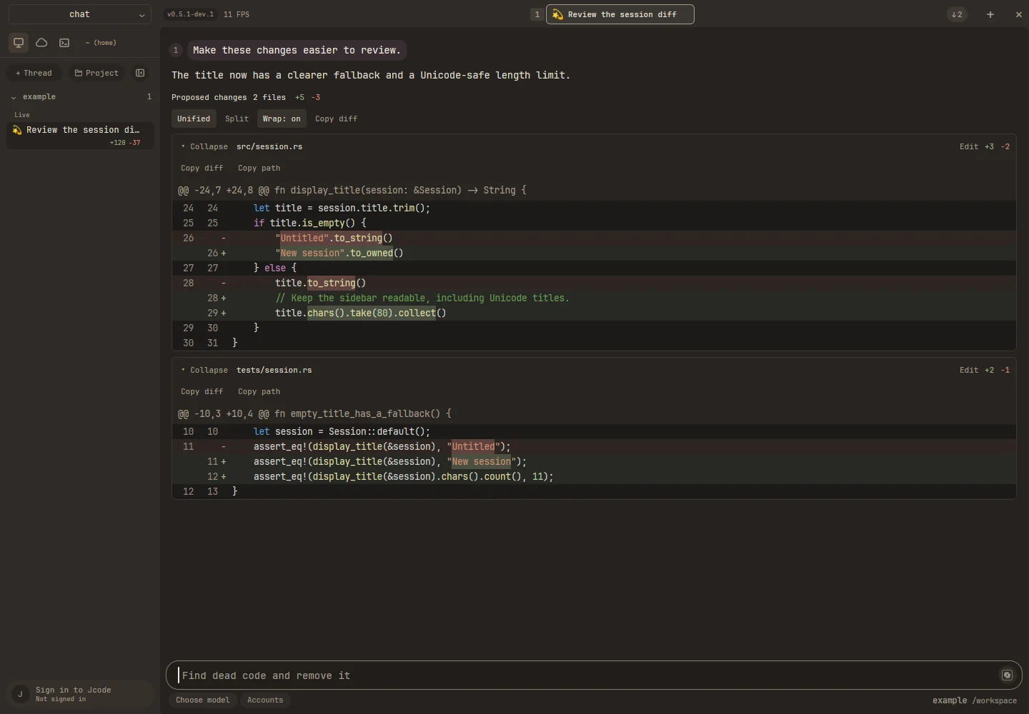The height and width of the screenshot is (714, 1029).
Task: Click the message number 1 badge
Action: pos(176,50)
